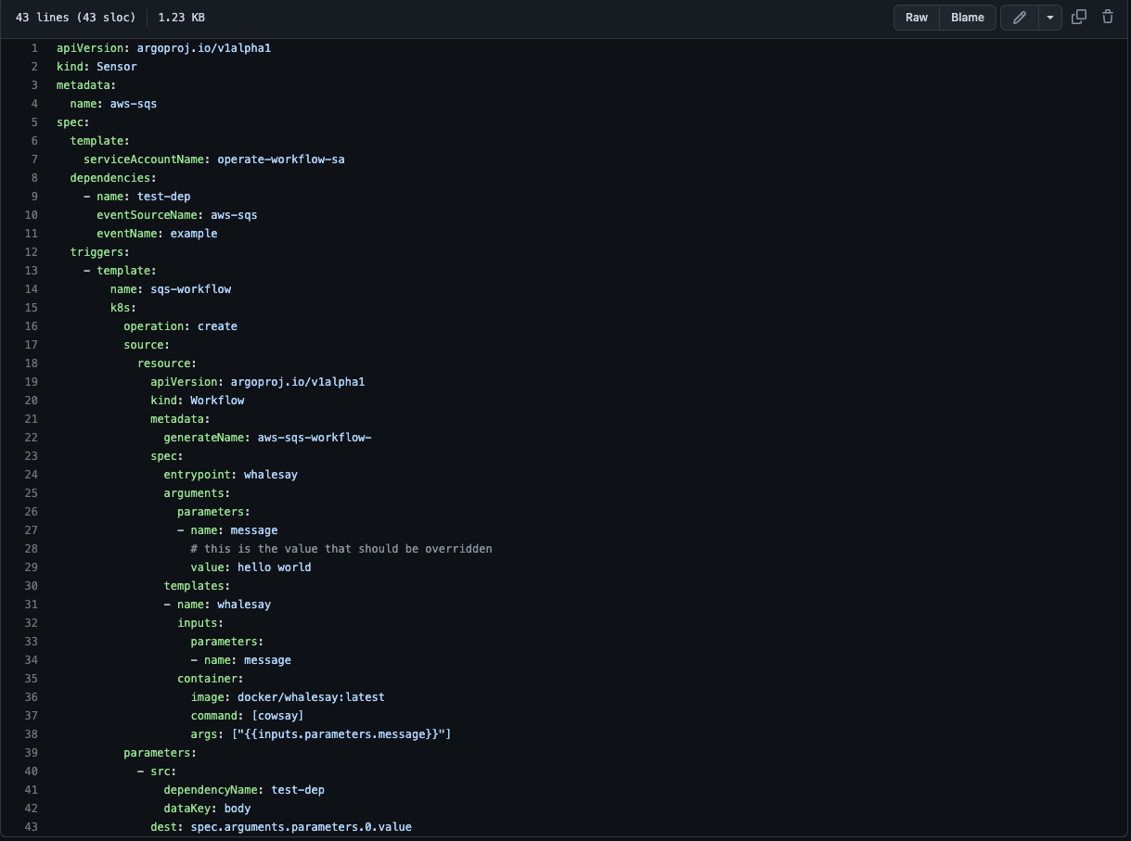Click the '43 lines (43 sloc)' file info
This screenshot has height=841, width=1131.
click(x=75, y=18)
